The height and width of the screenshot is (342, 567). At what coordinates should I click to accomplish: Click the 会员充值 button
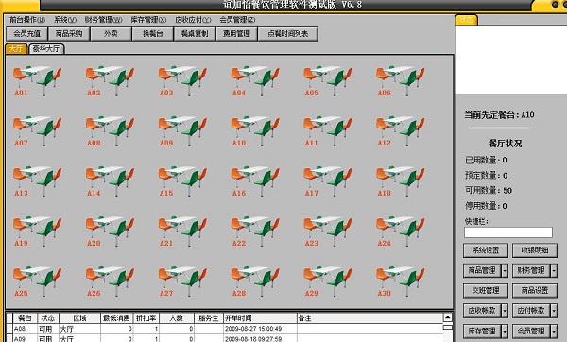[x=27, y=34]
